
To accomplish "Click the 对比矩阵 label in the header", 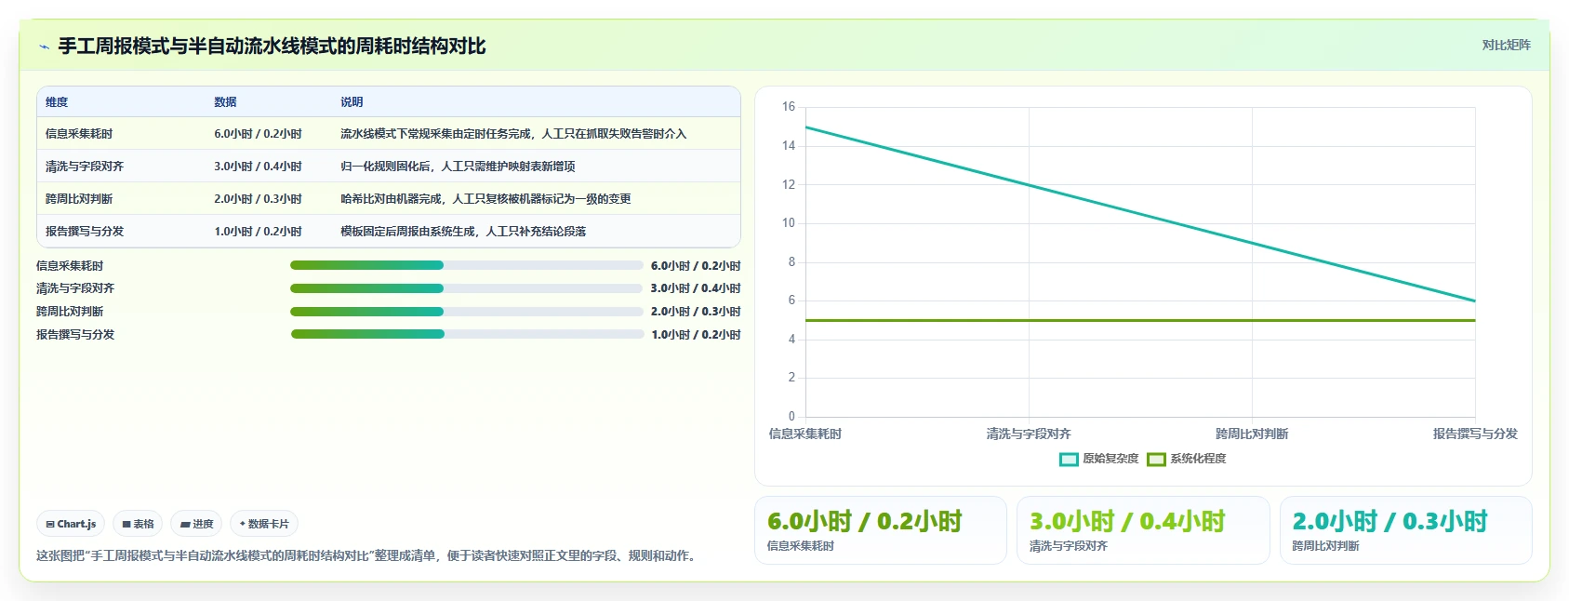I will 1506,45.
